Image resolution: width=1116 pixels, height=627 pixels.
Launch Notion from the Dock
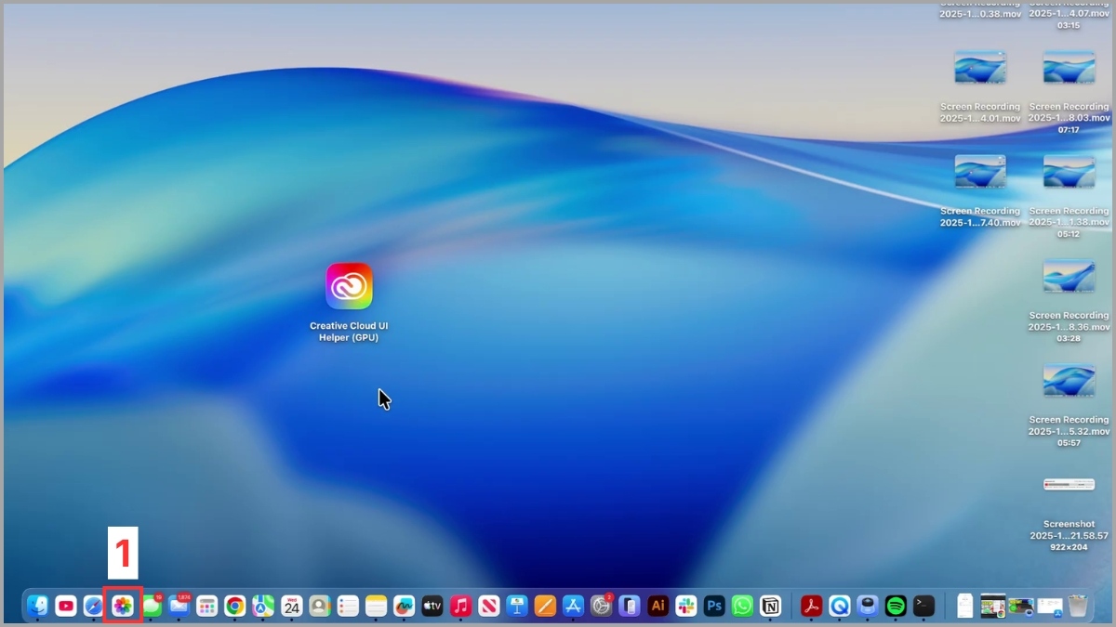coord(769,606)
